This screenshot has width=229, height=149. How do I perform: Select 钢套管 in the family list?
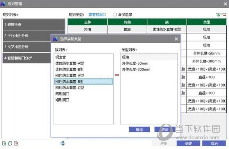(x=84, y=57)
